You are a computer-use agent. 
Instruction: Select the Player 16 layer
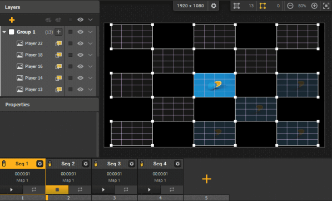pyautogui.click(x=34, y=66)
